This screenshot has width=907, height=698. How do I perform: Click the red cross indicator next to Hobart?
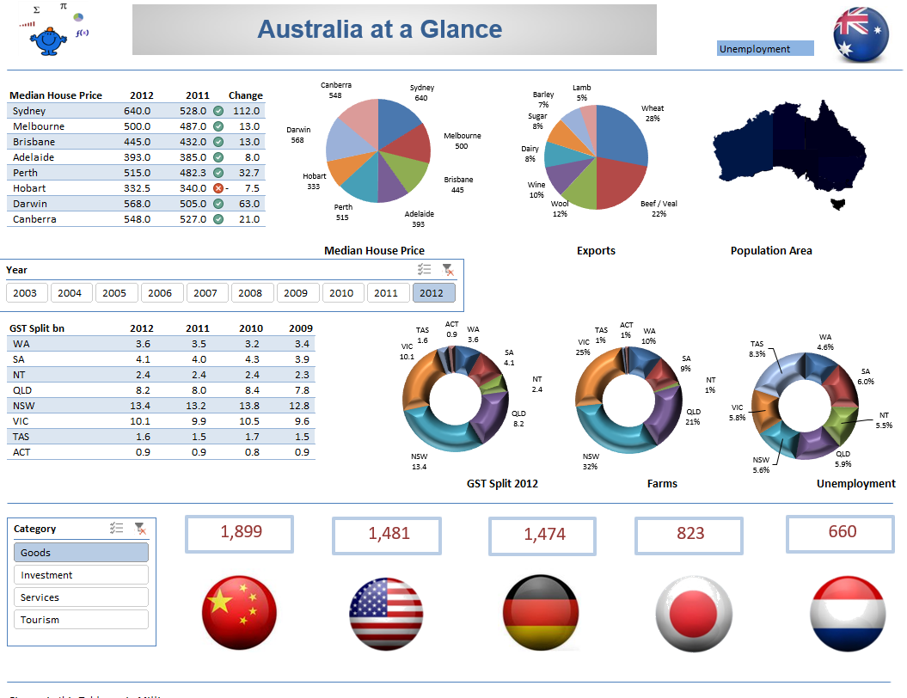(x=219, y=187)
